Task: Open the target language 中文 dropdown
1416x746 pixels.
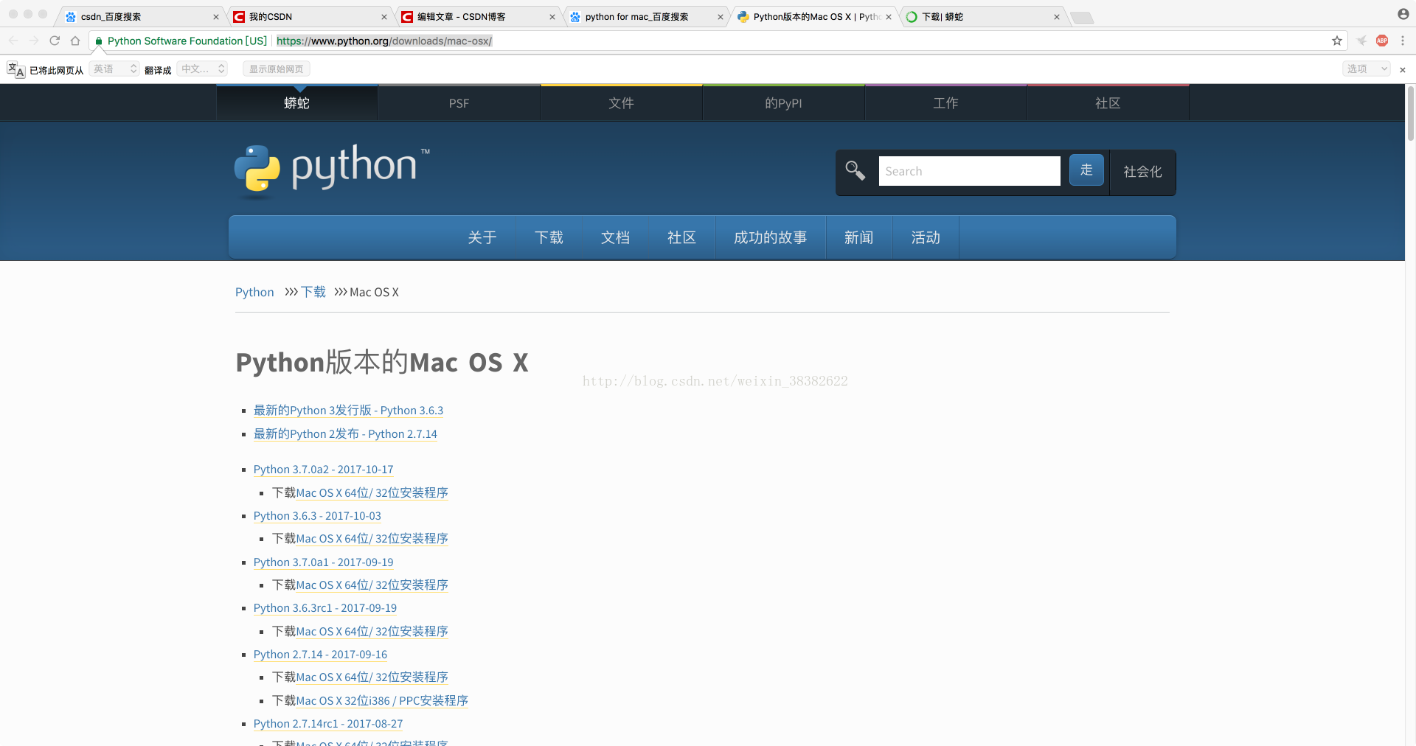Action: click(x=202, y=69)
